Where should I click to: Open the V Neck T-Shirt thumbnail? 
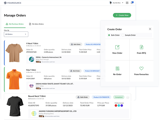14,53
